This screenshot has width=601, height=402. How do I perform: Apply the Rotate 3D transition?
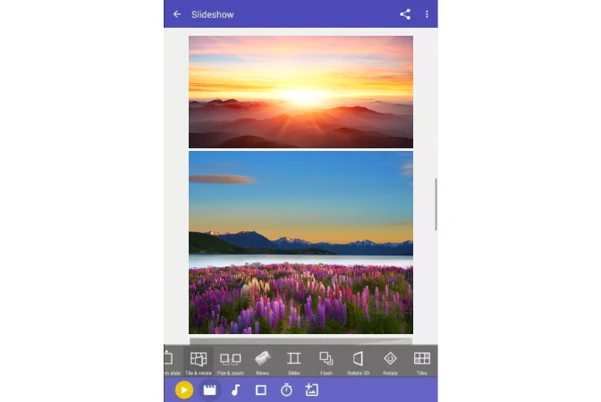(358, 363)
